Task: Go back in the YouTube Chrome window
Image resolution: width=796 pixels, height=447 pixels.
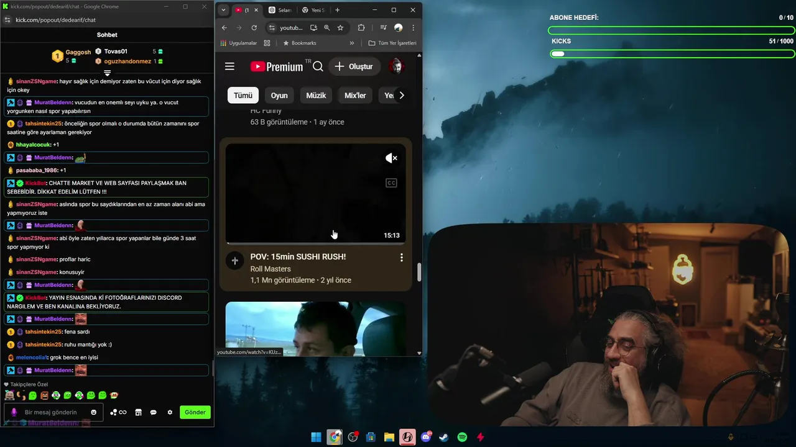Action: [224, 27]
